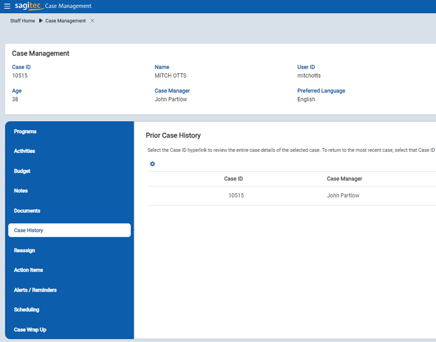Select the Case History sidebar item
This screenshot has height=342, width=436.
coord(69,230)
